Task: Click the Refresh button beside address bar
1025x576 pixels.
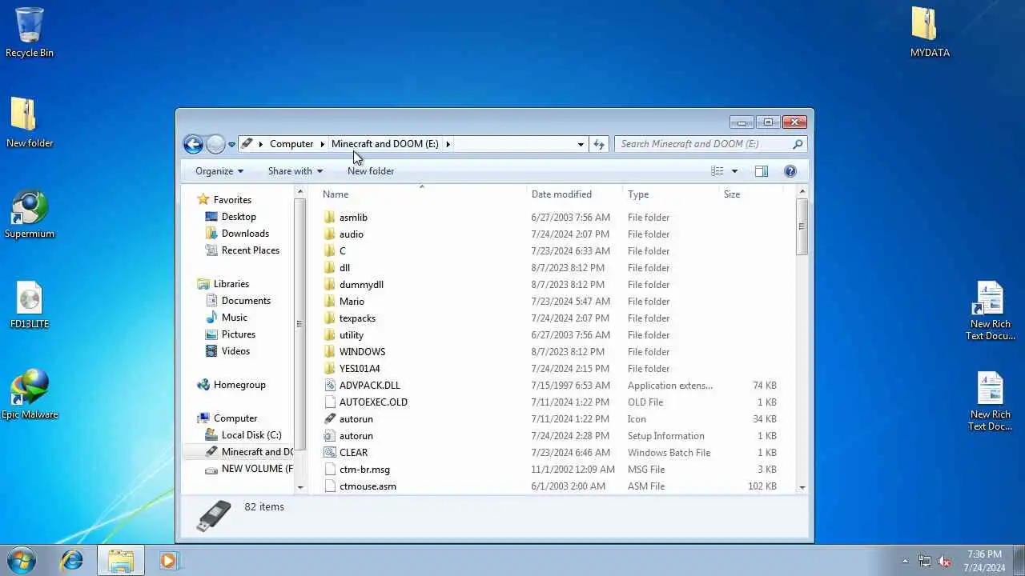Action: pyautogui.click(x=598, y=144)
